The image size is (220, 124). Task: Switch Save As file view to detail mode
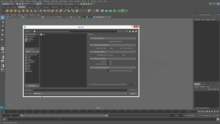pos(136,31)
